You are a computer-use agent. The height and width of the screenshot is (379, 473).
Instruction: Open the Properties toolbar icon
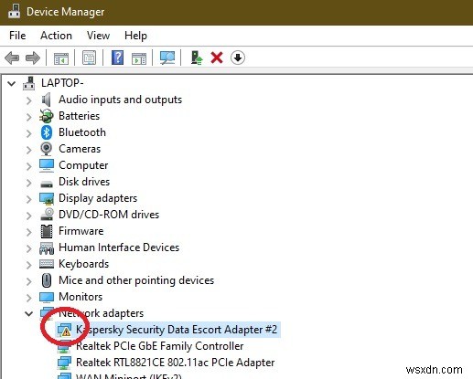tap(89, 58)
